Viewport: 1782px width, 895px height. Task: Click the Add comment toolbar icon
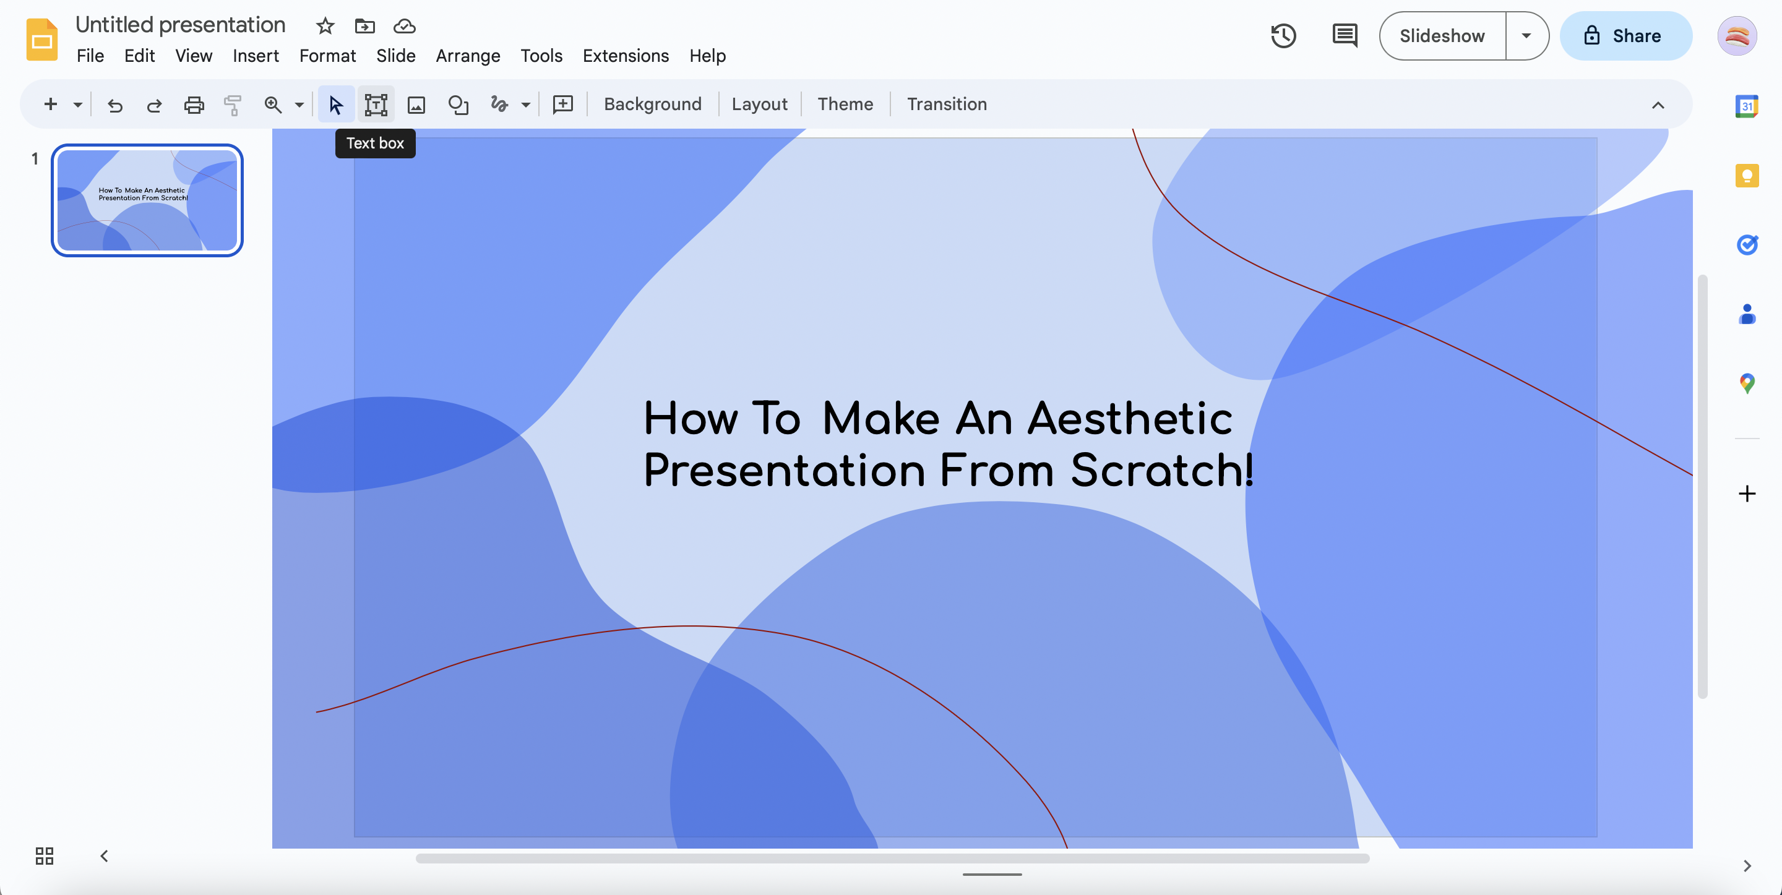562,105
